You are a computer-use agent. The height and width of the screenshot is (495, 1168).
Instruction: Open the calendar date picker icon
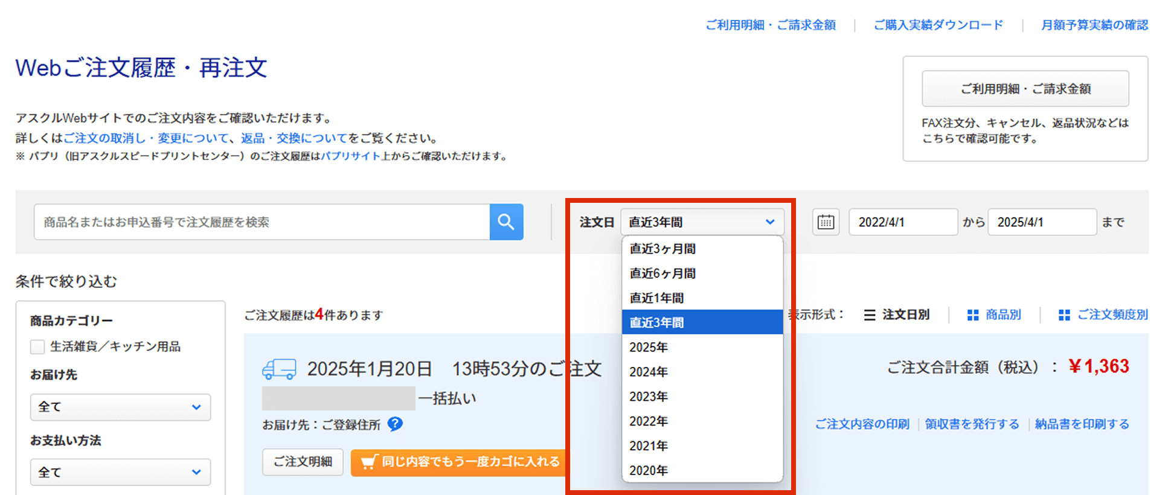coord(826,222)
